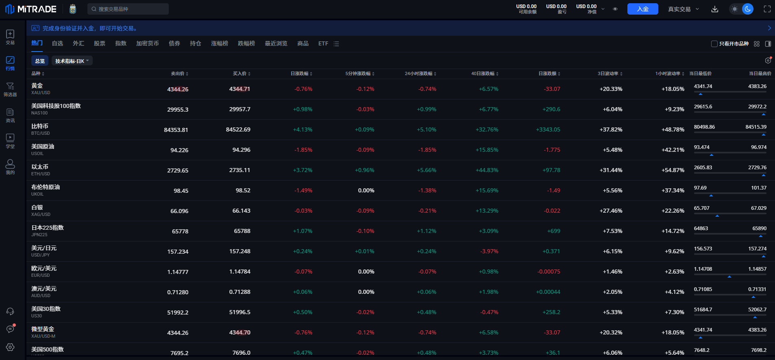The height and width of the screenshot is (360, 775).
Task: Select the 行情 market sidebar icon
Action: [x=10, y=63]
